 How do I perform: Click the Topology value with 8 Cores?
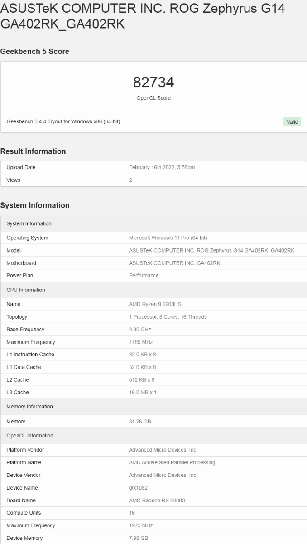coord(168,317)
